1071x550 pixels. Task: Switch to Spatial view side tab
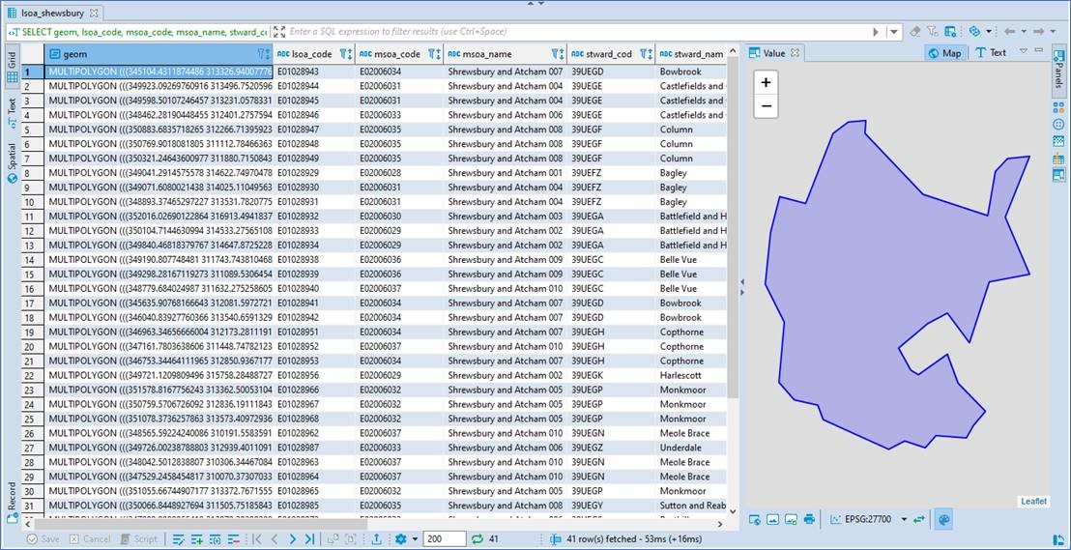coord(12,162)
